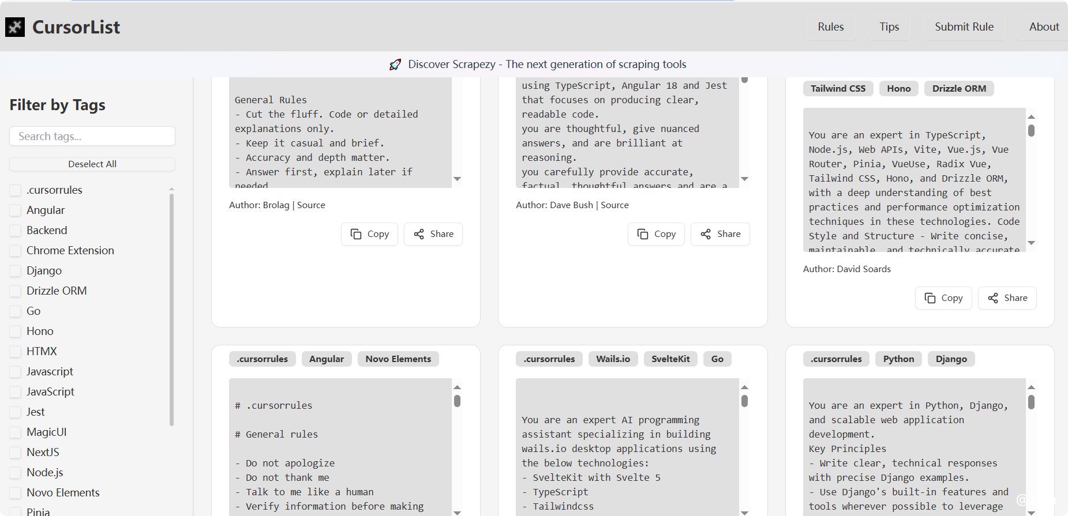Click the tags list scrollbar
This screenshot has height=516, width=1068.
(171, 310)
